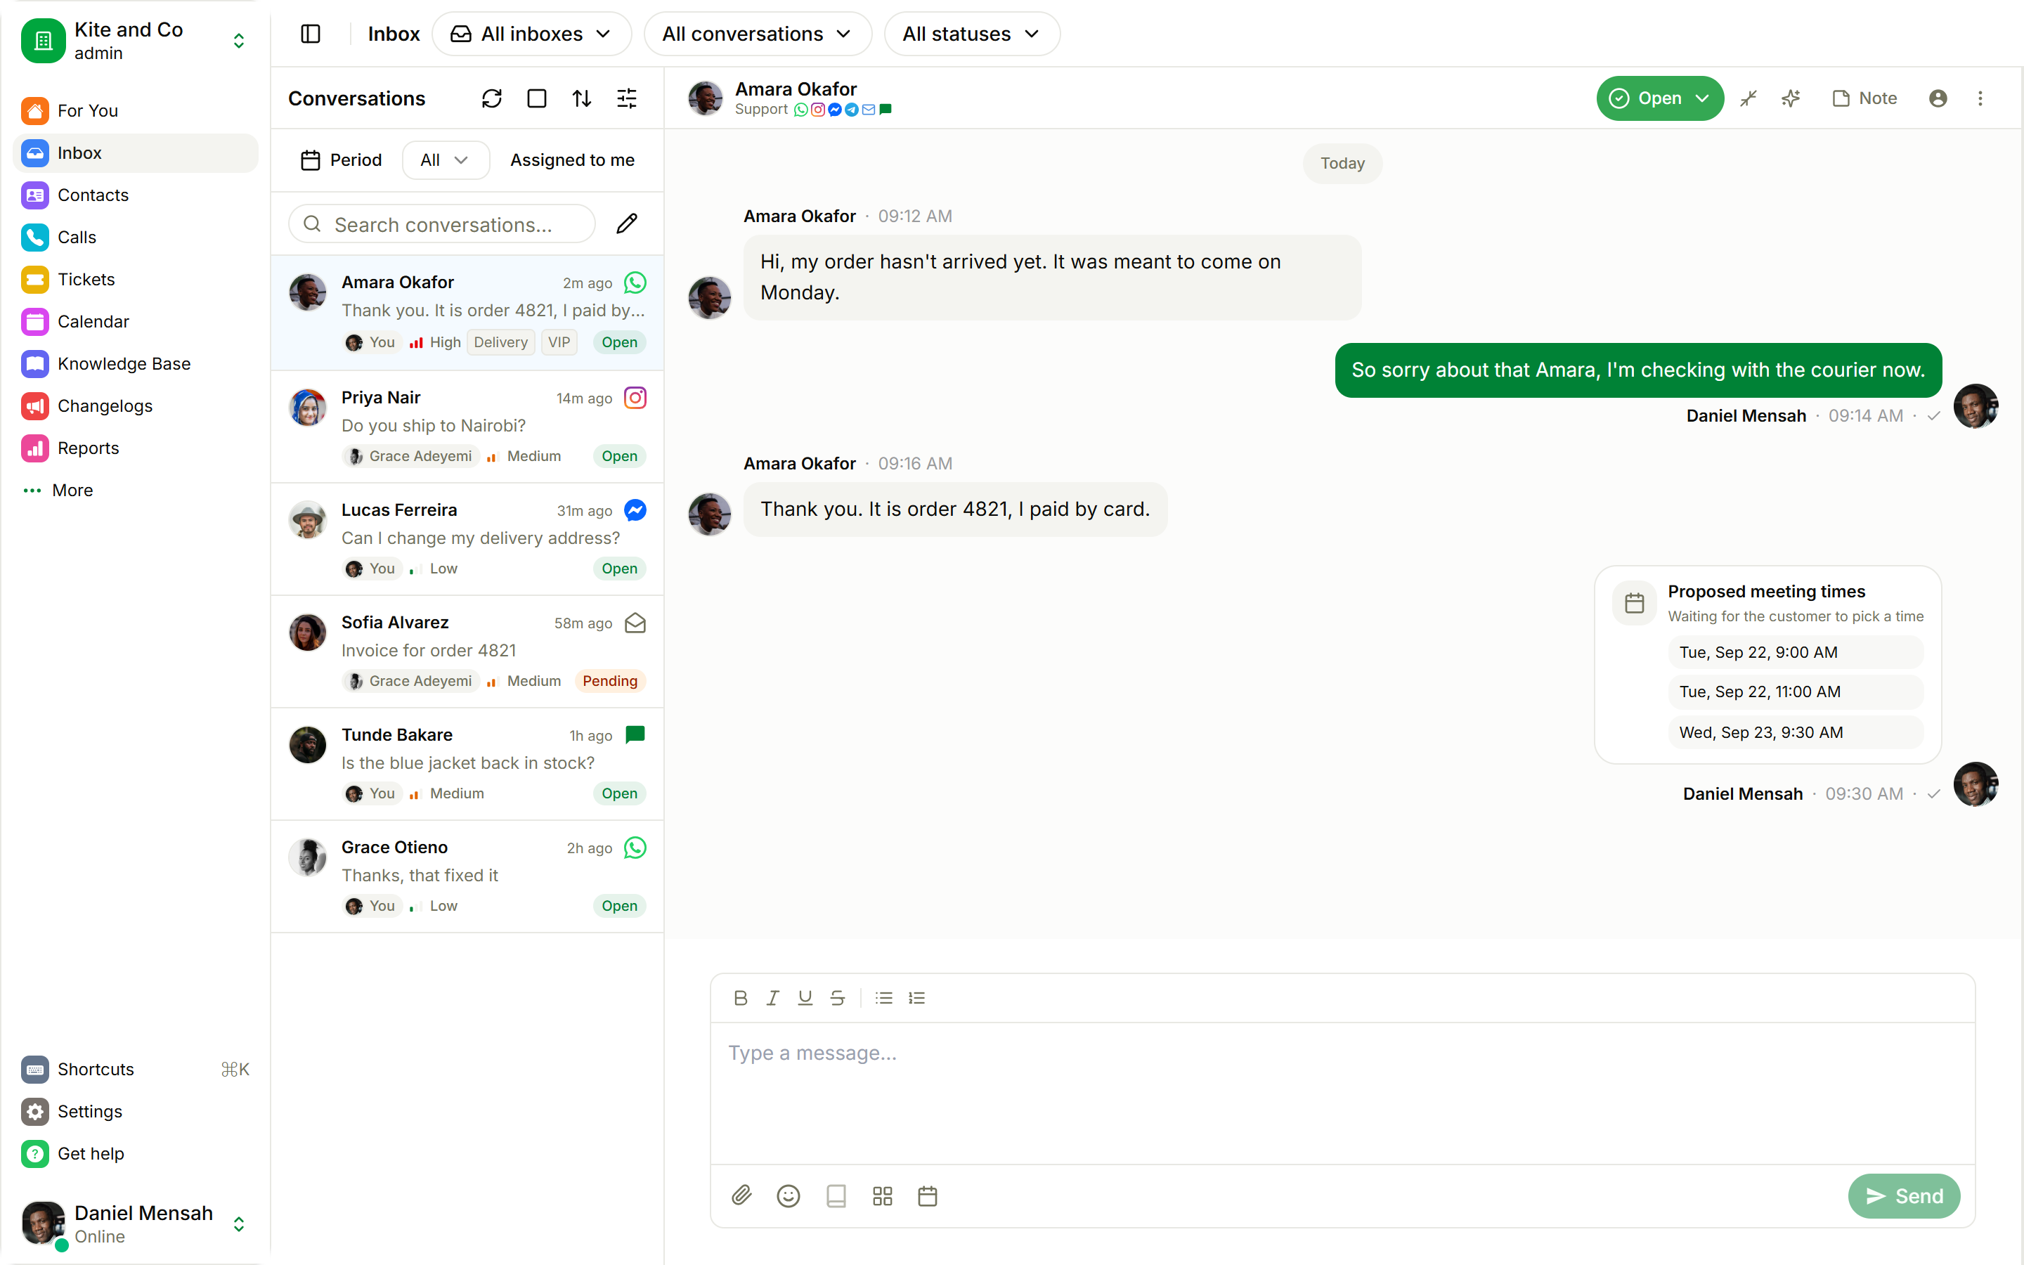Toggle italic formatting

click(x=773, y=997)
